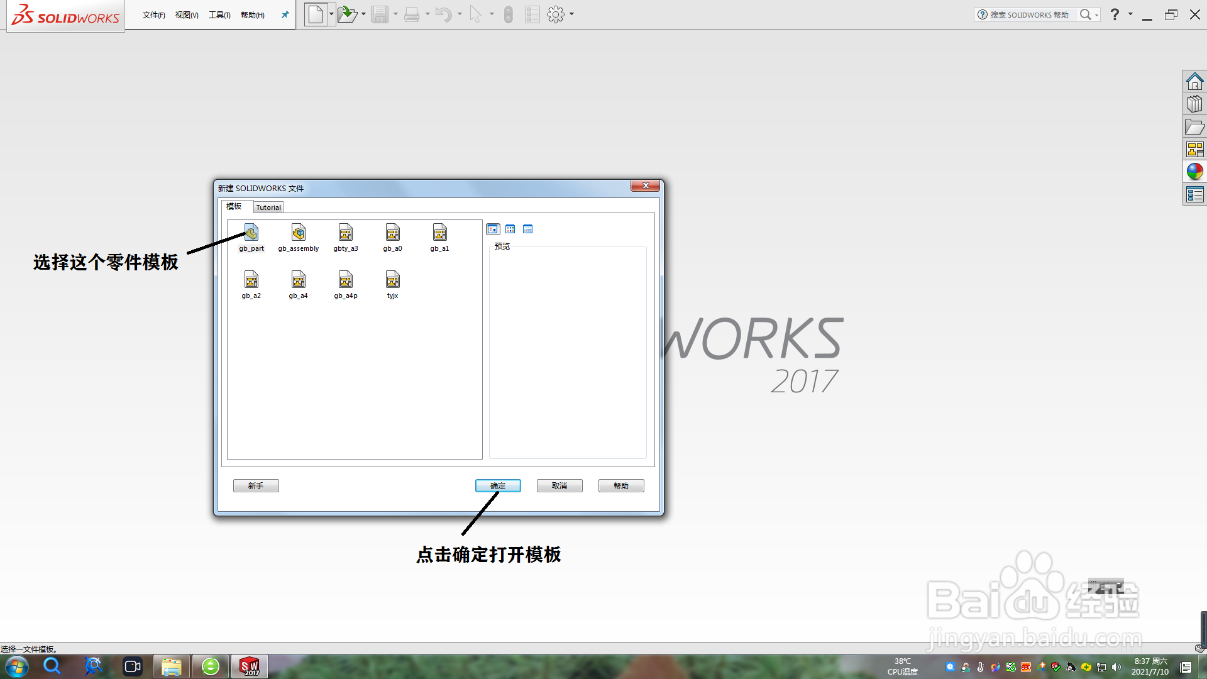Open SOLIDWORKS Resources home tab

point(1194,81)
